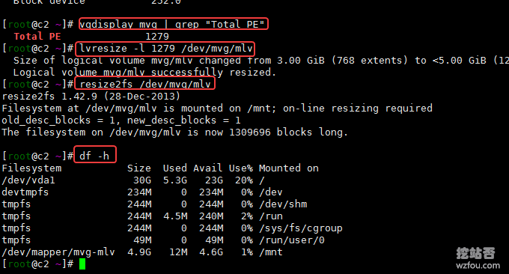
Task: Select the resize2fs /dev/mvg/mlv command
Action: tap(145, 85)
